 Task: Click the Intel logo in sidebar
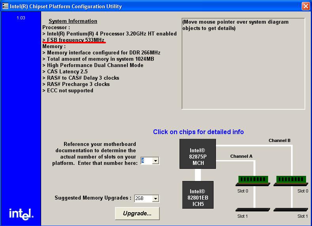[21, 214]
